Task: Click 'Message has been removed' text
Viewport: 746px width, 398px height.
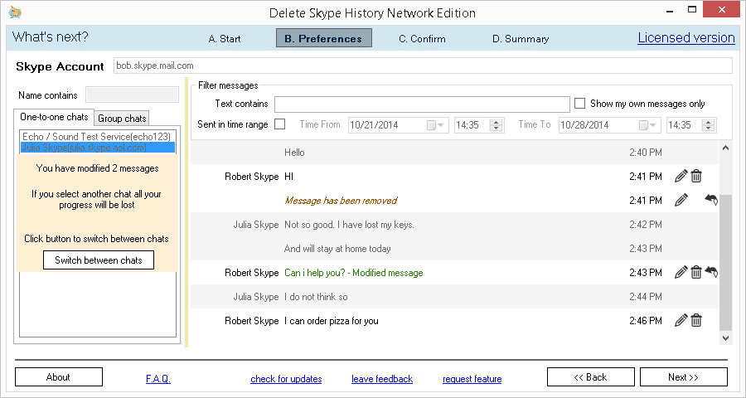Action: click(341, 201)
